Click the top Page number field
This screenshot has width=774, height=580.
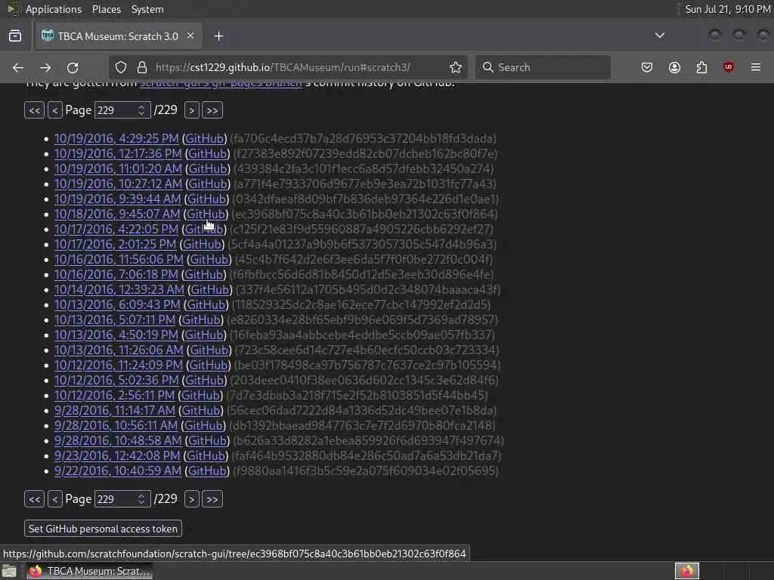point(122,110)
